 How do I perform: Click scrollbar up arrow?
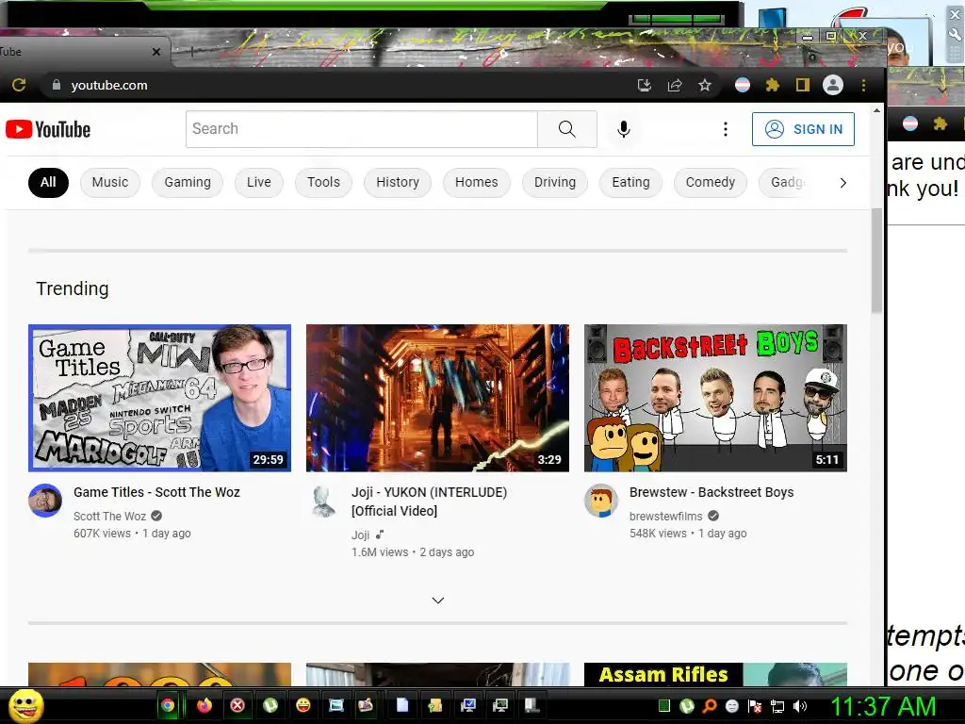[x=876, y=111]
